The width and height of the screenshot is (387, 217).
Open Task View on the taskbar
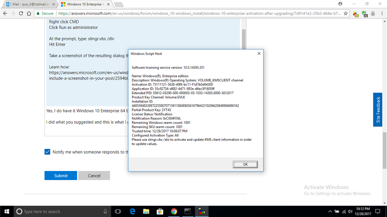[x=118, y=211]
